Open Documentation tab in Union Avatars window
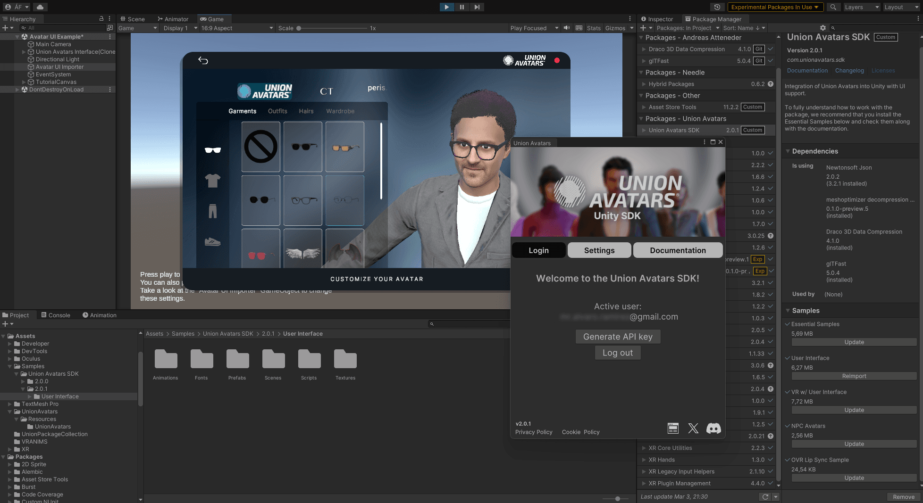 pyautogui.click(x=678, y=250)
